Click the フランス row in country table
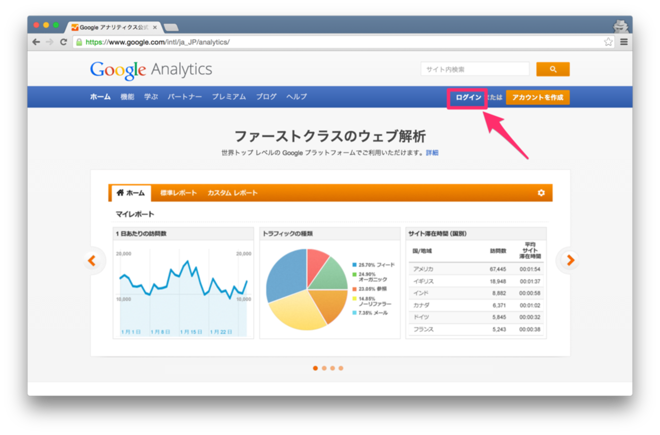The width and height of the screenshot is (660, 435). 476,330
